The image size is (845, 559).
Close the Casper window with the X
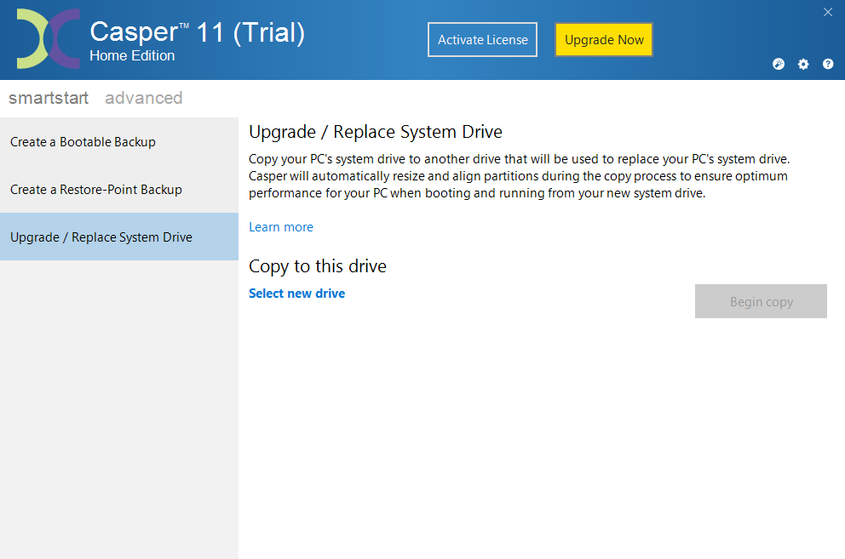(828, 12)
